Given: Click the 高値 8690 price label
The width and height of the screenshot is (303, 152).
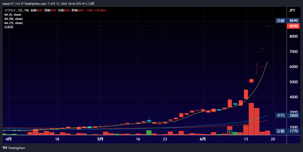Looking at the screenshot, I should (287, 21).
